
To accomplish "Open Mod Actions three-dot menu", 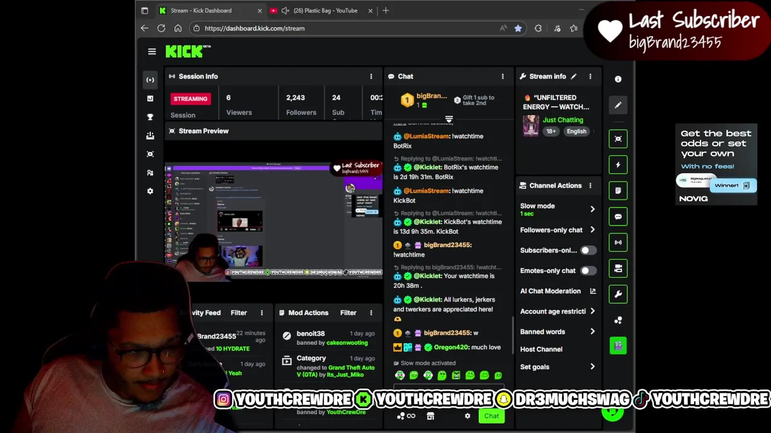I will click(371, 313).
